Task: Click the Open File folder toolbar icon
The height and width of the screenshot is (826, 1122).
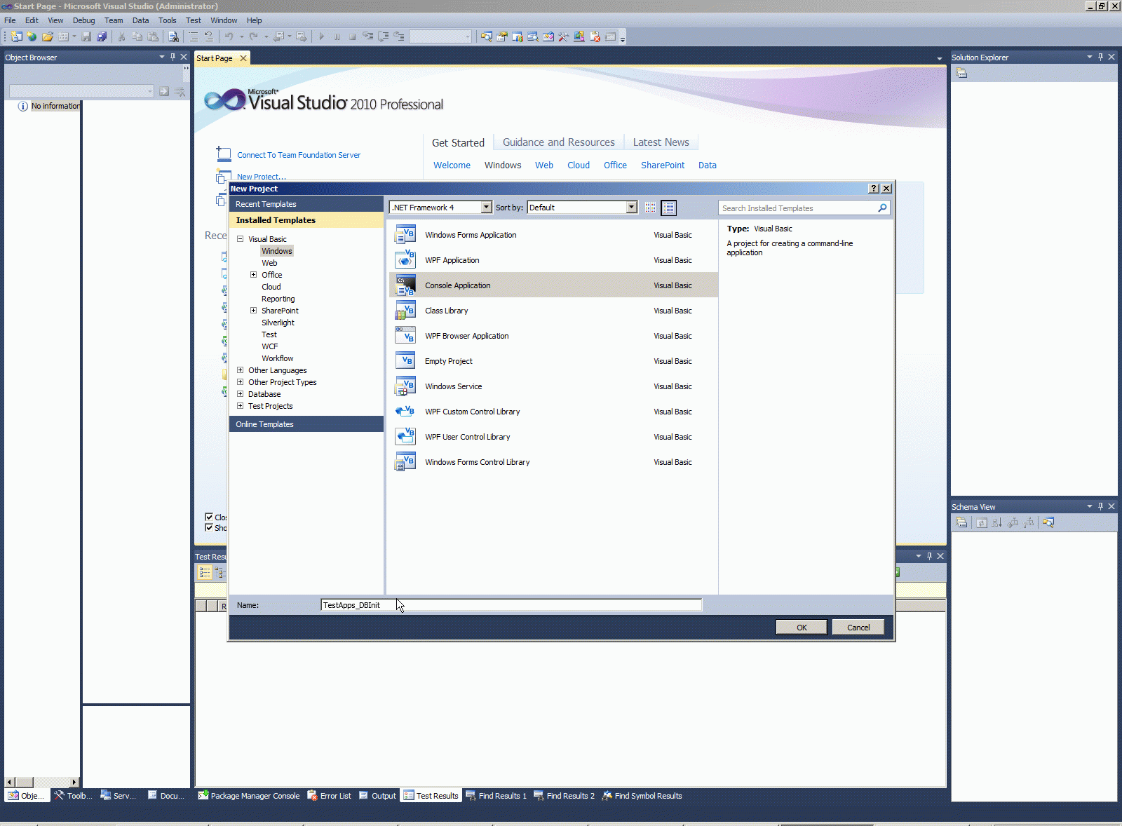Action: tap(48, 36)
